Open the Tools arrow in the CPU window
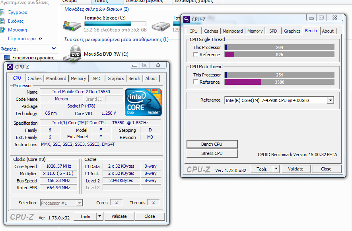Viewport: 352px width, 231px height. pos(100,216)
